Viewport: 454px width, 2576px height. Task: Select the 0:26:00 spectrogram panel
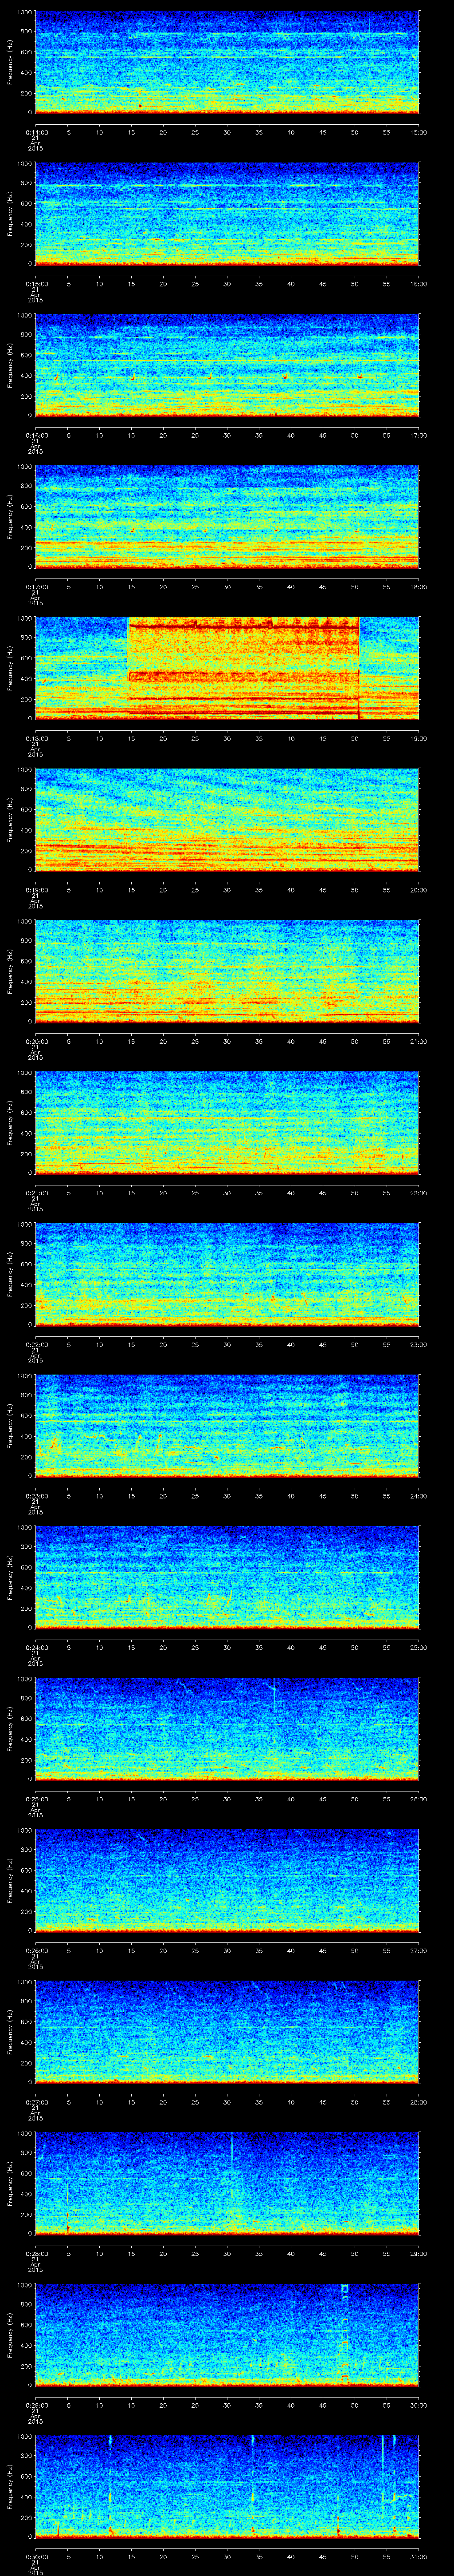pos(227,1880)
